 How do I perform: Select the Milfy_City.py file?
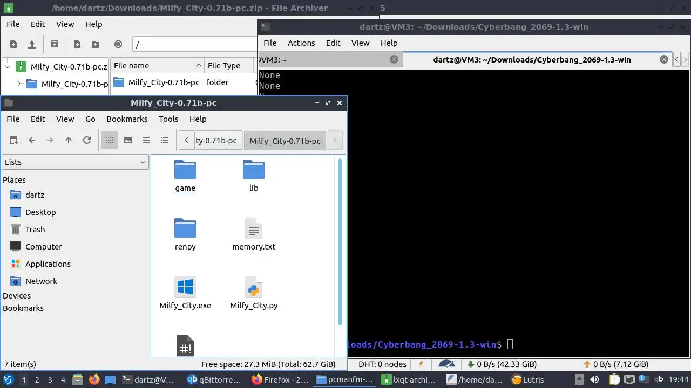click(254, 294)
